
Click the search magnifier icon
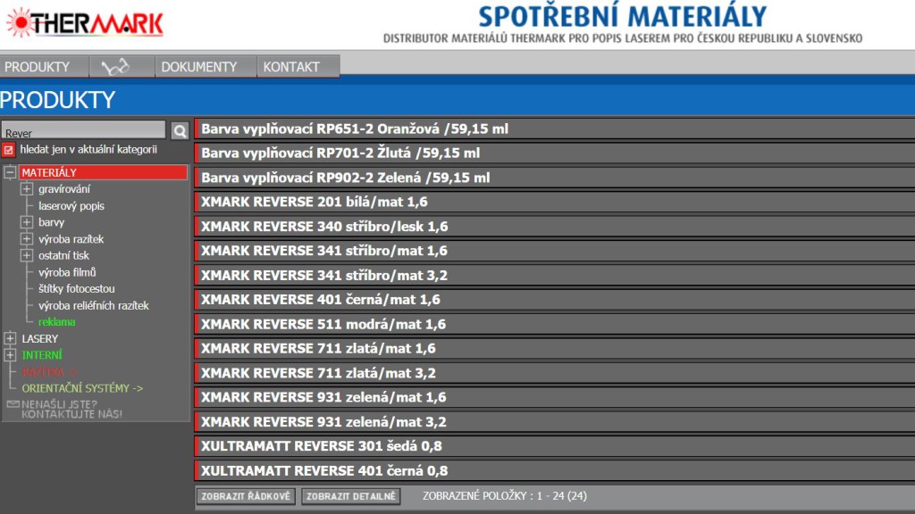[180, 131]
